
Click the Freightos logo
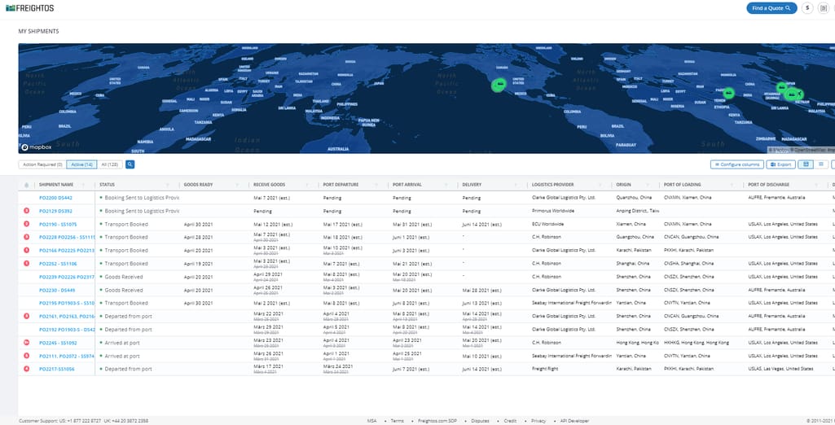(30, 8)
